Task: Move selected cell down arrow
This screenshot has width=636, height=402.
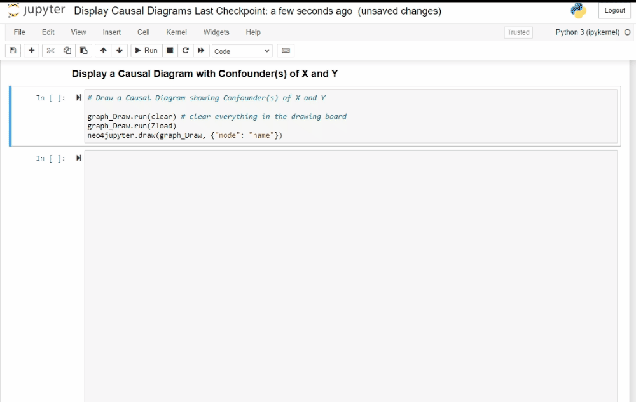Action: pos(119,51)
